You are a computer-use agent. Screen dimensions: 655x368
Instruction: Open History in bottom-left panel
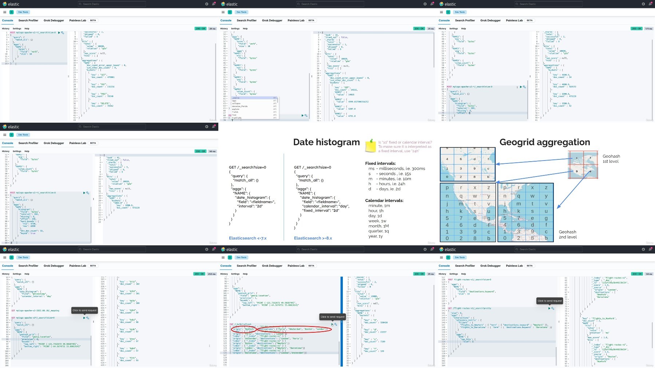pos(6,274)
